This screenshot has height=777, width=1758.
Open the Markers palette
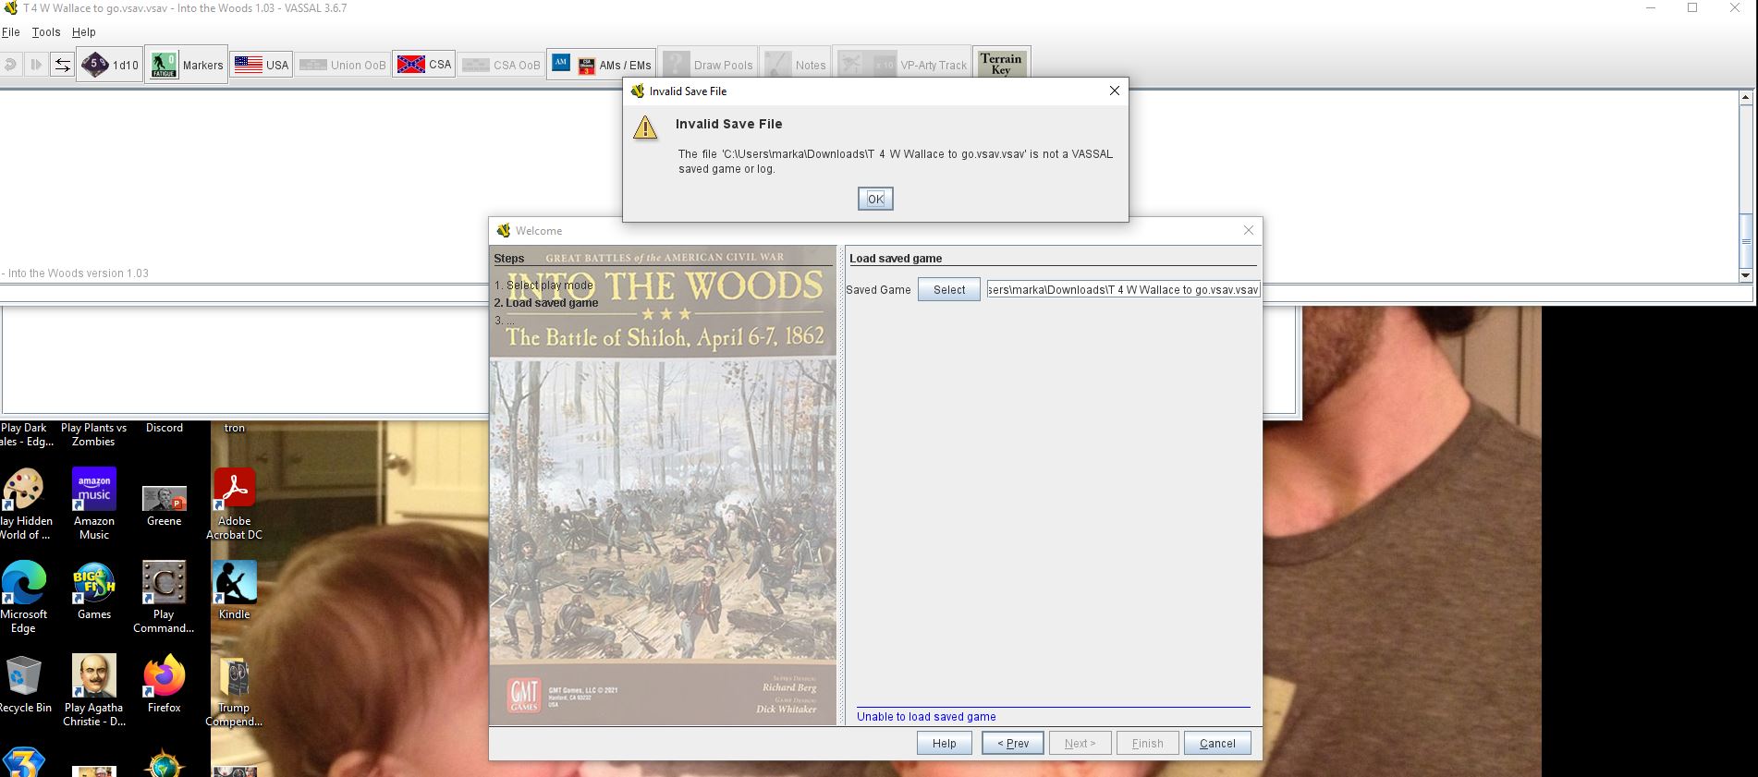187,65
